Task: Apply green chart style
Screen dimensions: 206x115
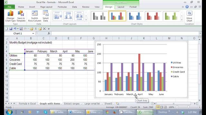Action: (x=171, y=16)
